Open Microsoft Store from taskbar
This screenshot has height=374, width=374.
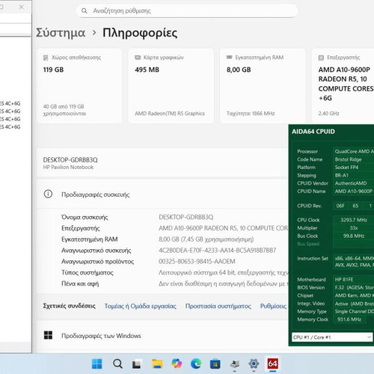(215, 364)
